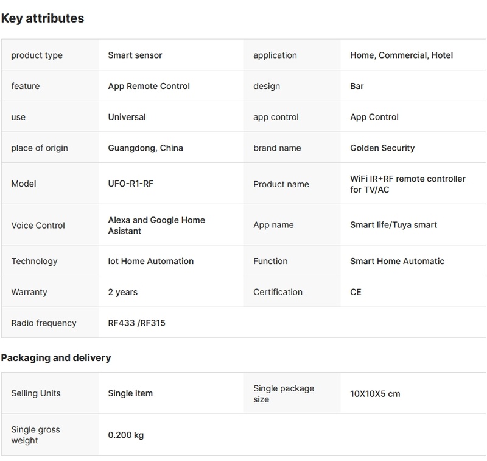This screenshot has height=461, width=487.
Task: Select the Smart sensor product type value
Action: click(x=135, y=55)
